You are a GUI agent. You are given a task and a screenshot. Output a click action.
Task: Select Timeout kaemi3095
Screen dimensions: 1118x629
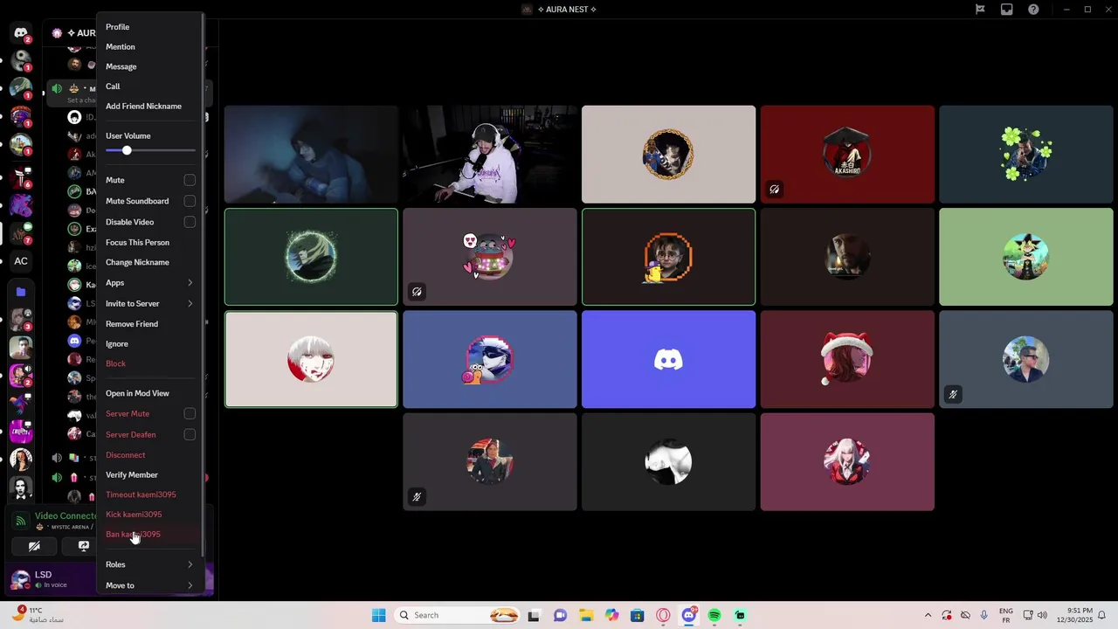pyautogui.click(x=149, y=494)
